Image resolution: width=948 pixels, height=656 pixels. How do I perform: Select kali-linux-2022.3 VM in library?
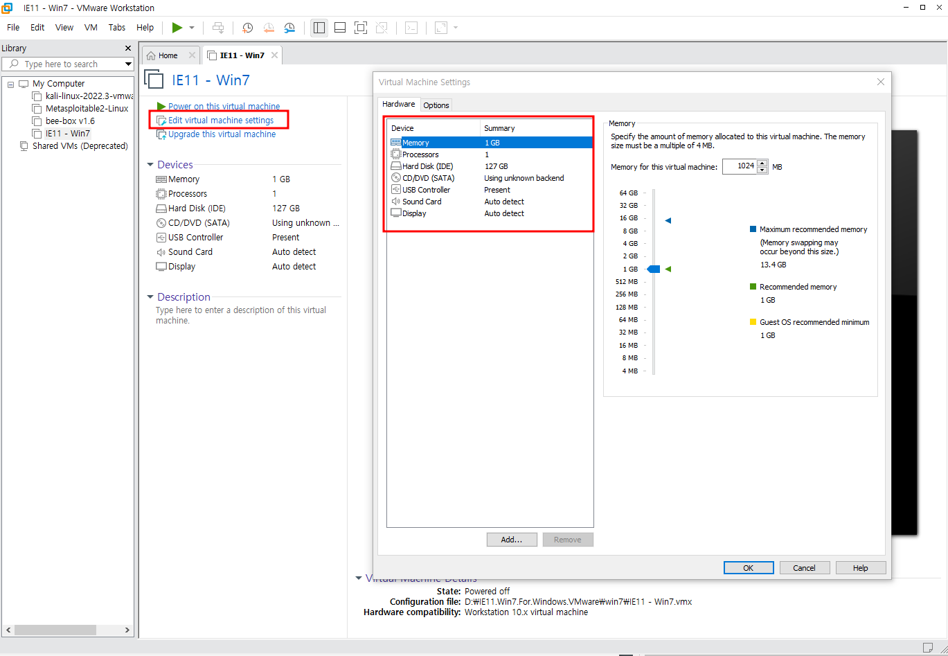tap(83, 96)
